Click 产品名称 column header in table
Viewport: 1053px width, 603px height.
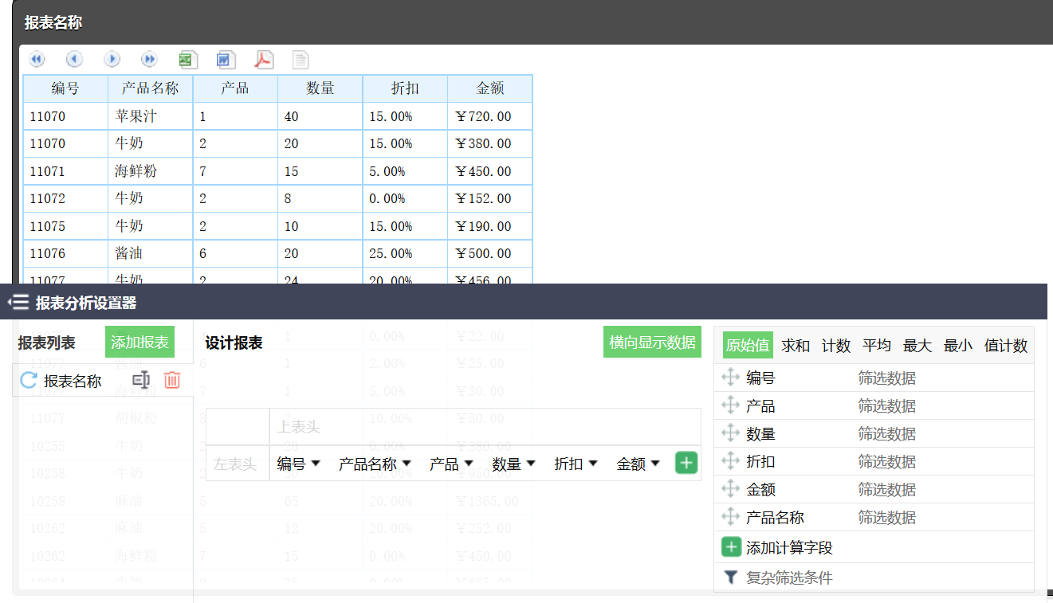click(151, 88)
